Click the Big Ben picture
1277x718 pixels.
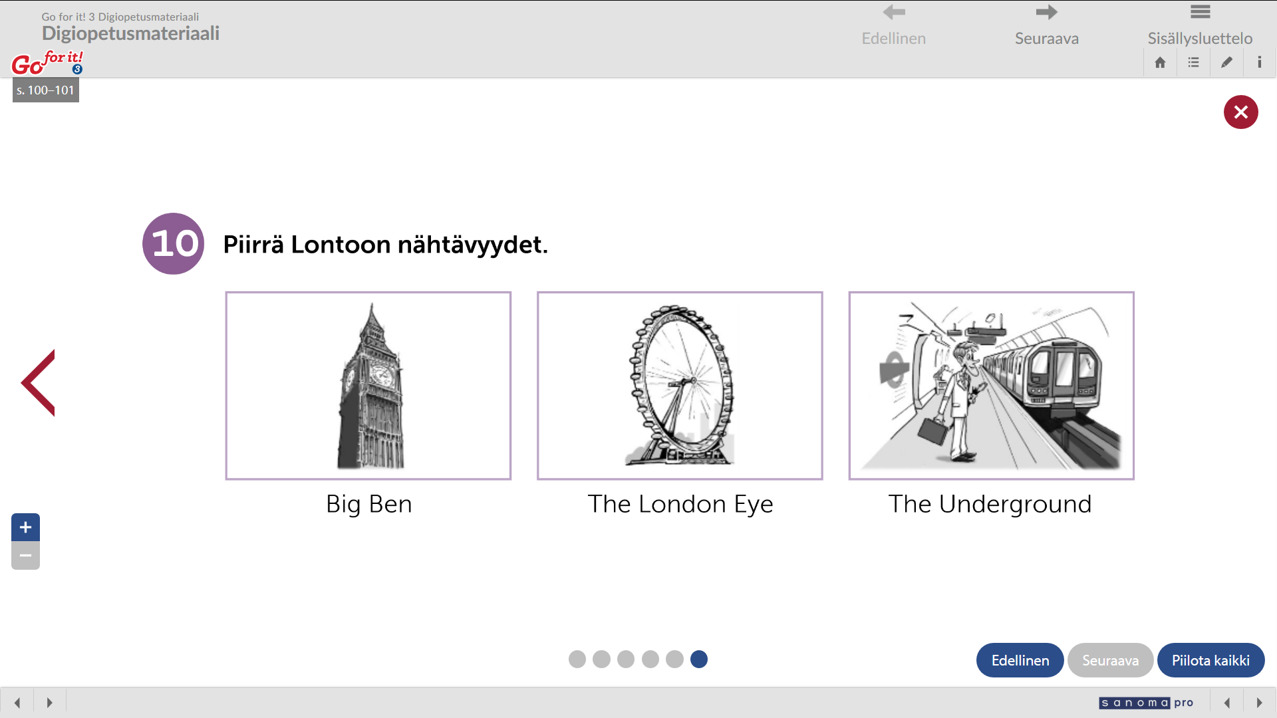[x=368, y=386]
